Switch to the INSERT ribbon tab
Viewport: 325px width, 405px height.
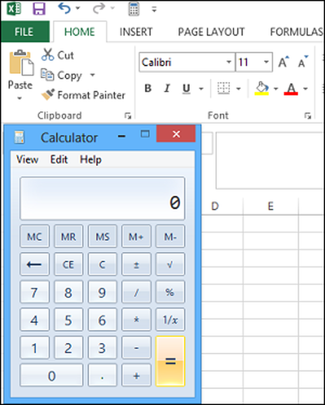tap(136, 32)
